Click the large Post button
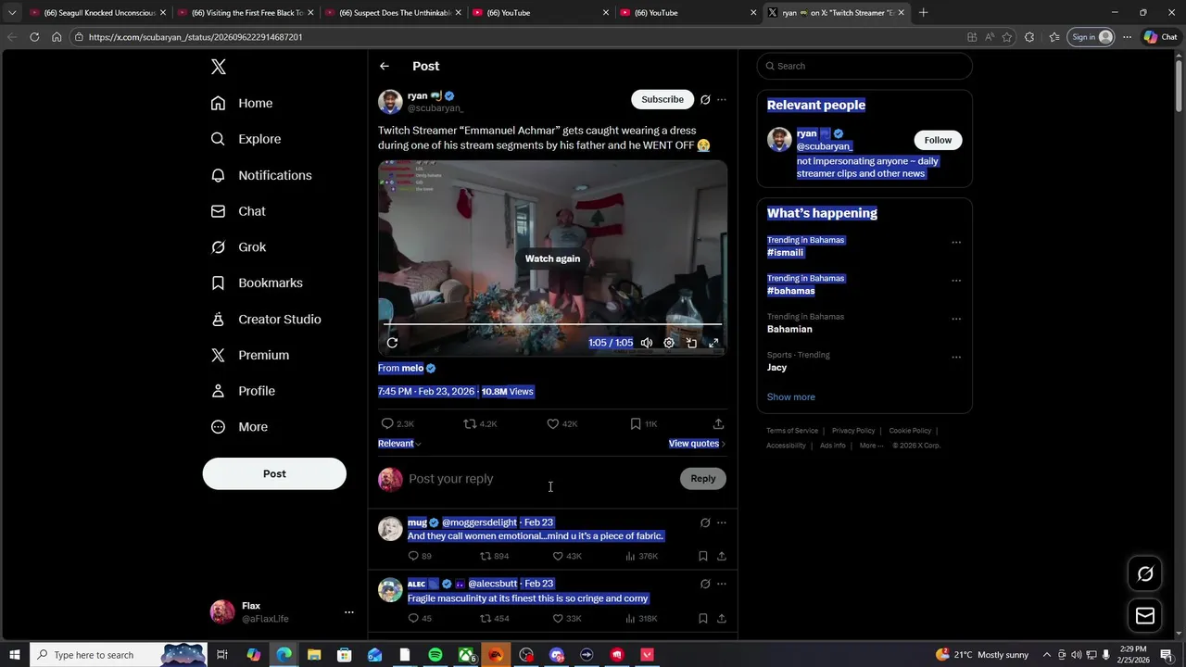The image size is (1186, 667). (x=274, y=473)
